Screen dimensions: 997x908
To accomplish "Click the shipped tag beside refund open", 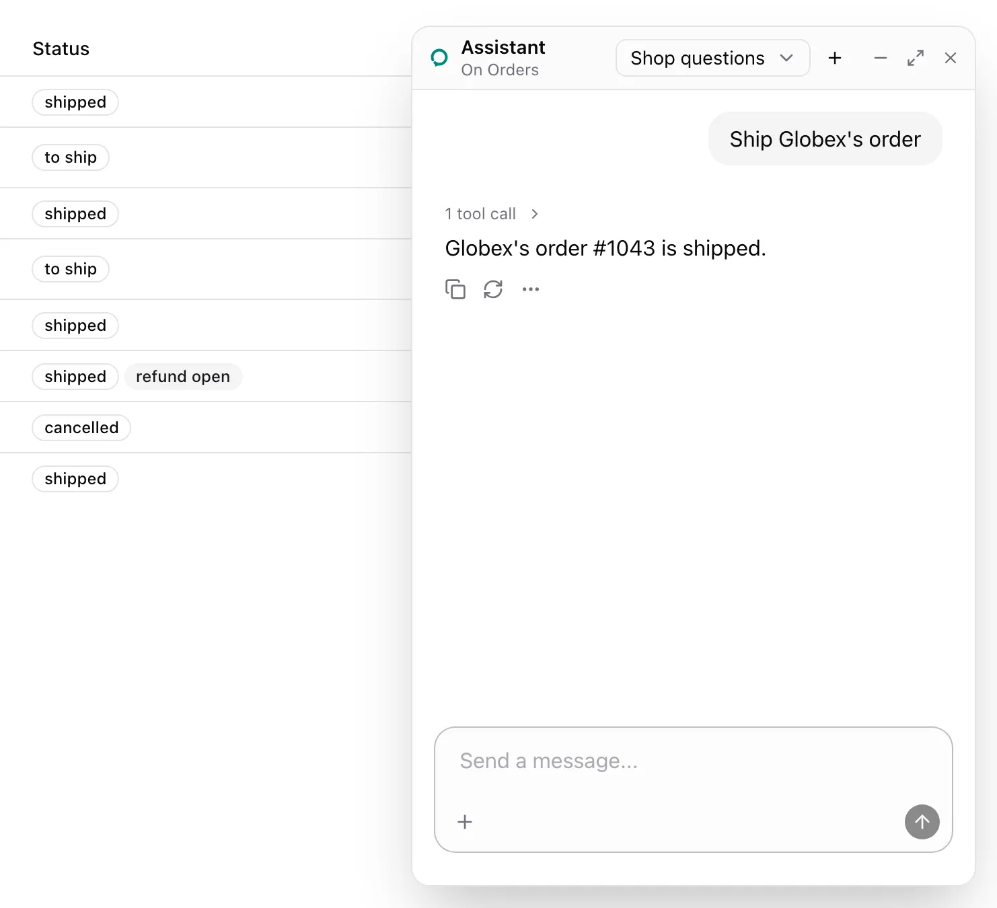I will [x=75, y=377].
